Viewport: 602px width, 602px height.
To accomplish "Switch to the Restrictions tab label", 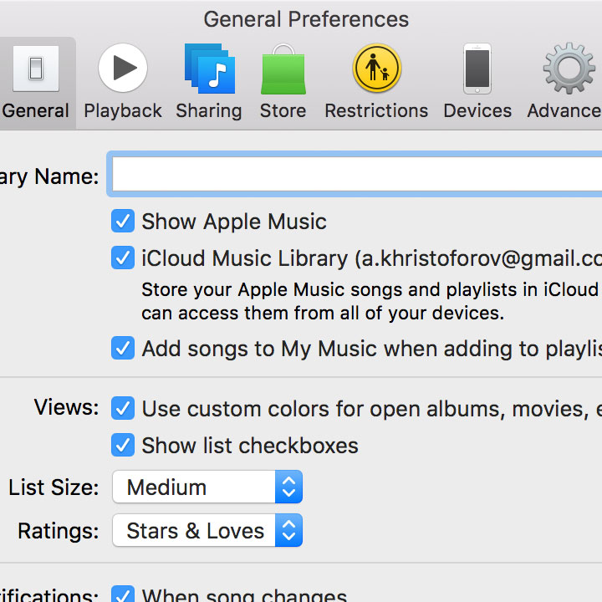I will tap(376, 110).
